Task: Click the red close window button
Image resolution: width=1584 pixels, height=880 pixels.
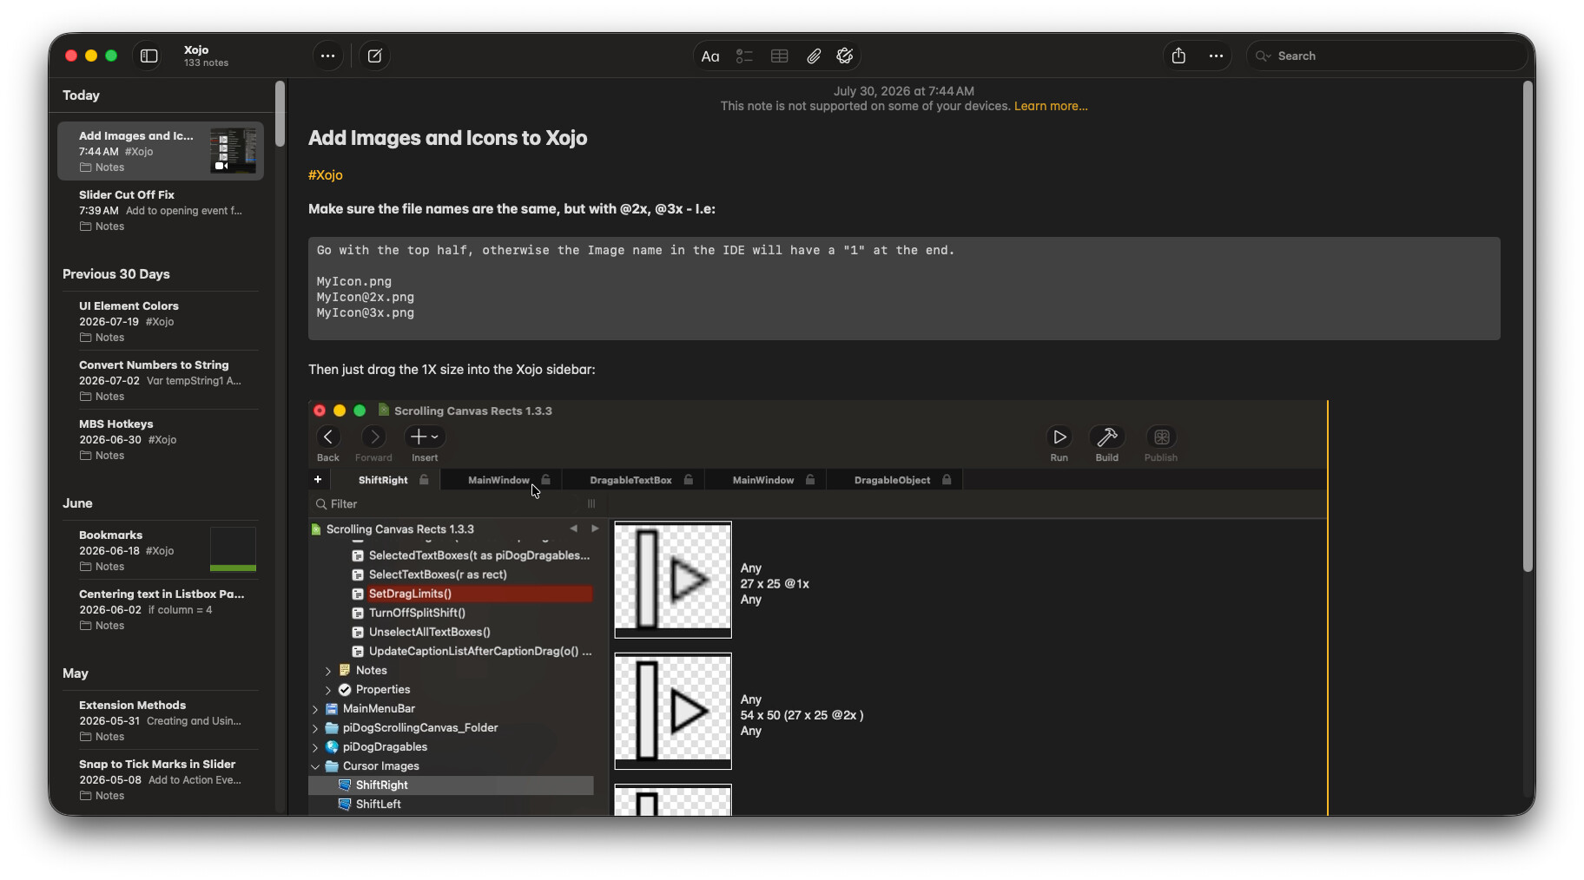Action: click(71, 56)
